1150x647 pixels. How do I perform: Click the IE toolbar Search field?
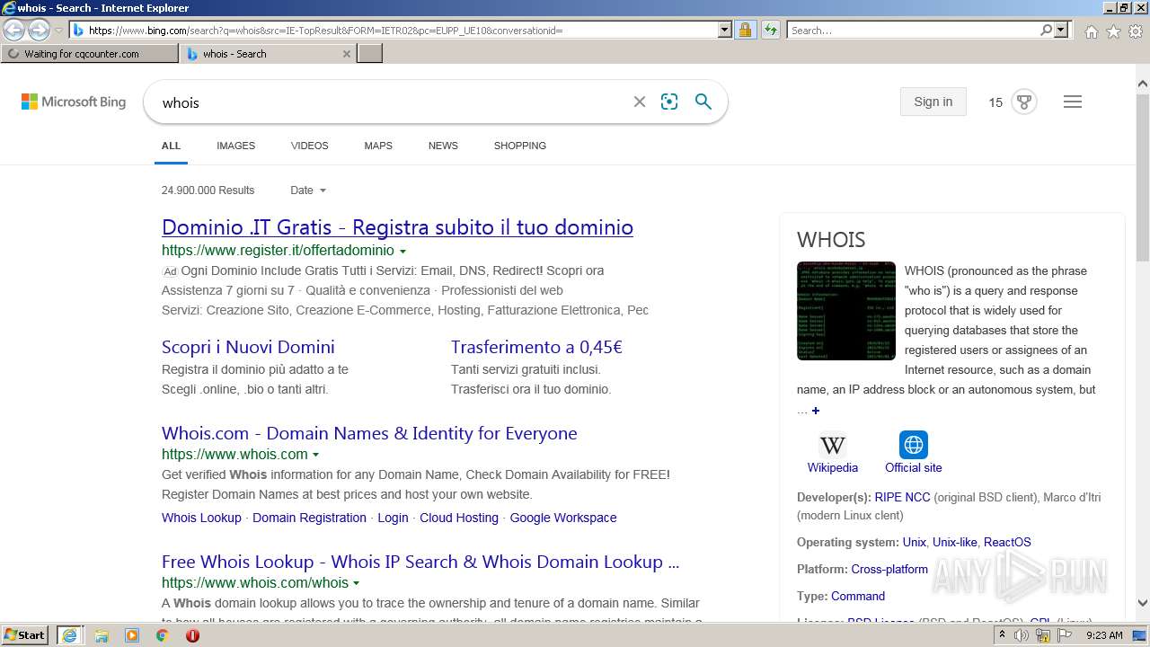912,31
